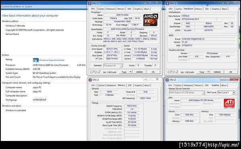Click Tools button in the Mainboard window

(x=202, y=72)
